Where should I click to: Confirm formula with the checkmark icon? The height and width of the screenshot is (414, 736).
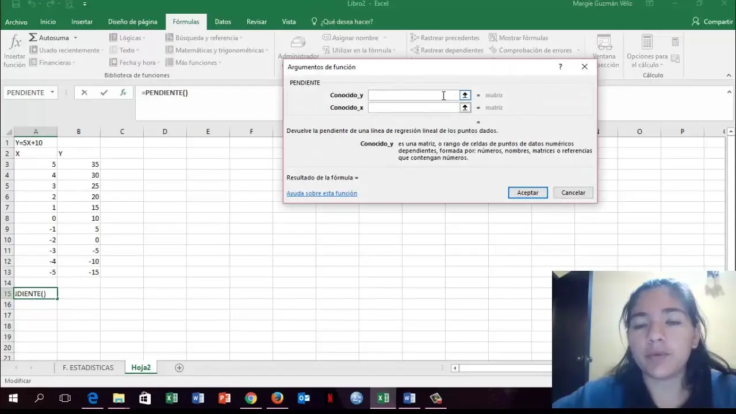tap(103, 93)
